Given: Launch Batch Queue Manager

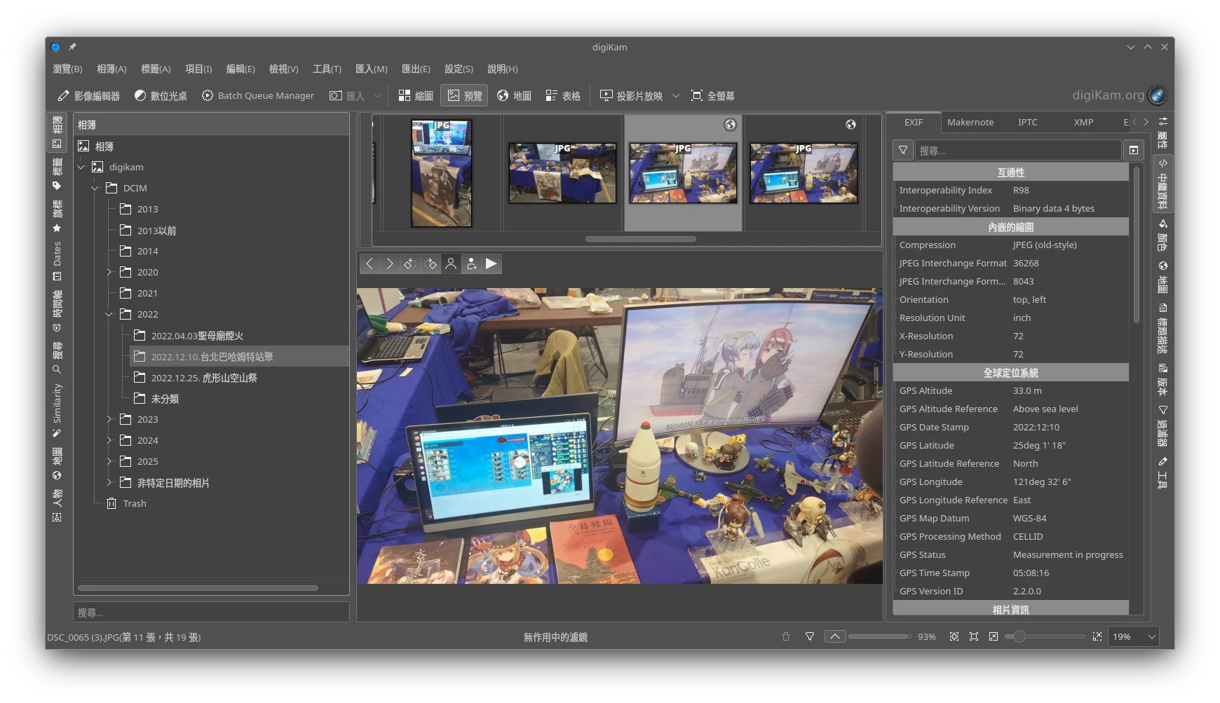Looking at the screenshot, I should [257, 96].
